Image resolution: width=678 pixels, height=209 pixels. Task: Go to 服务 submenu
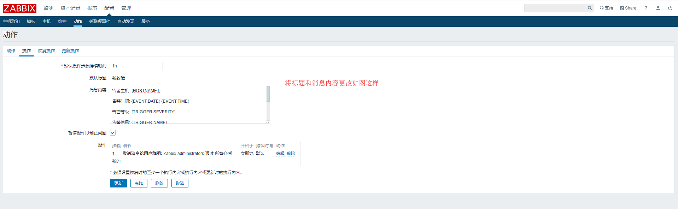[146, 22]
